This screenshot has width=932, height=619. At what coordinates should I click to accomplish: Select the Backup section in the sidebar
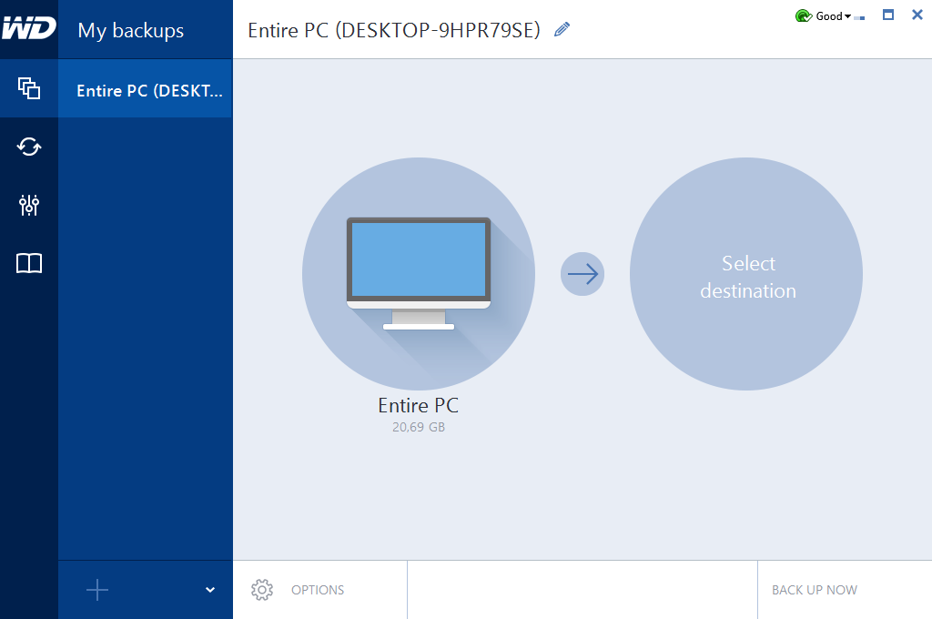pyautogui.click(x=28, y=88)
